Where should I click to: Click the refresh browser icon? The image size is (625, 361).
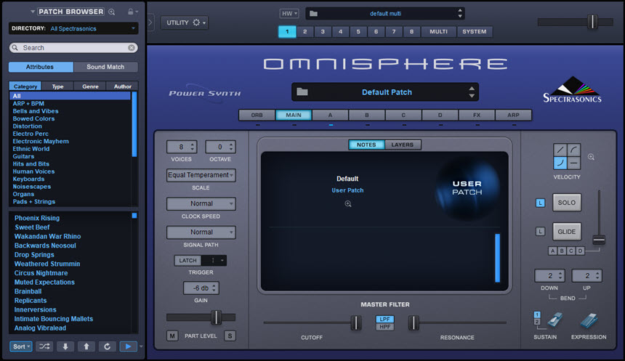[x=108, y=346]
